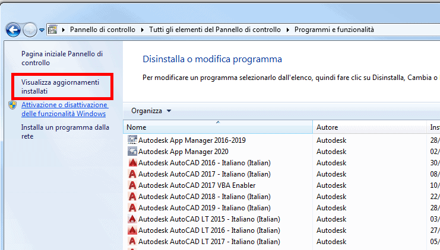Click the AutoCAD LT 2015 program icon
This screenshot has height=250, width=440.
(132, 219)
